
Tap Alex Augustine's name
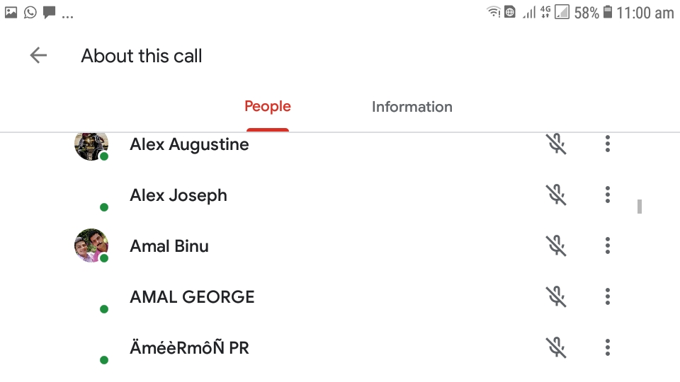click(189, 144)
